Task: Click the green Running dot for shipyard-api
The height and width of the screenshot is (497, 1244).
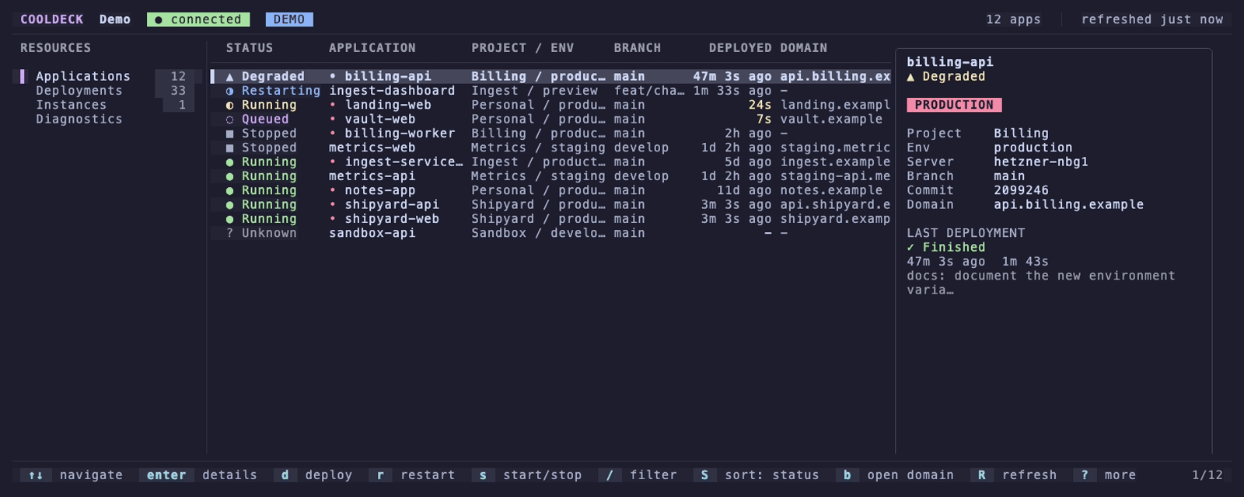Action: [x=229, y=205]
